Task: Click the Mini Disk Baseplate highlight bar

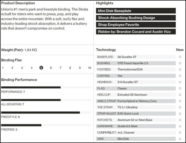Action: tap(136, 11)
